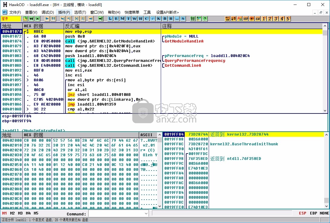Toggle the EBP stack follow mode
This screenshot has width=330, height=223.
(313, 213)
